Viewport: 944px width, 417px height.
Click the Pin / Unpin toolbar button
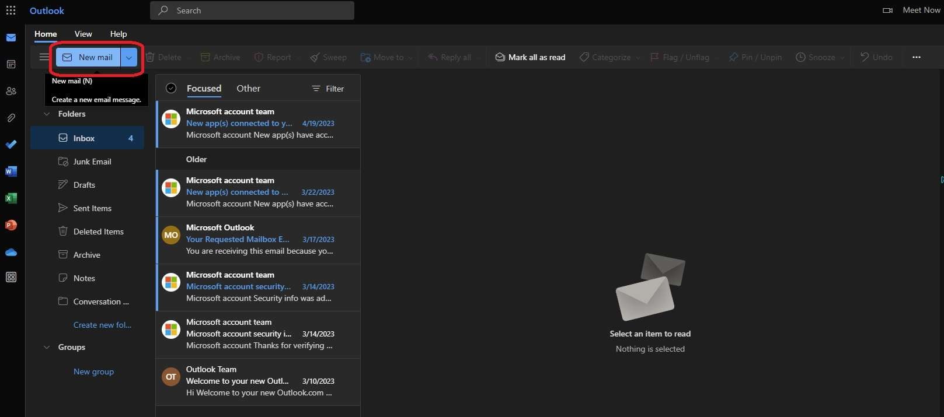pos(755,57)
